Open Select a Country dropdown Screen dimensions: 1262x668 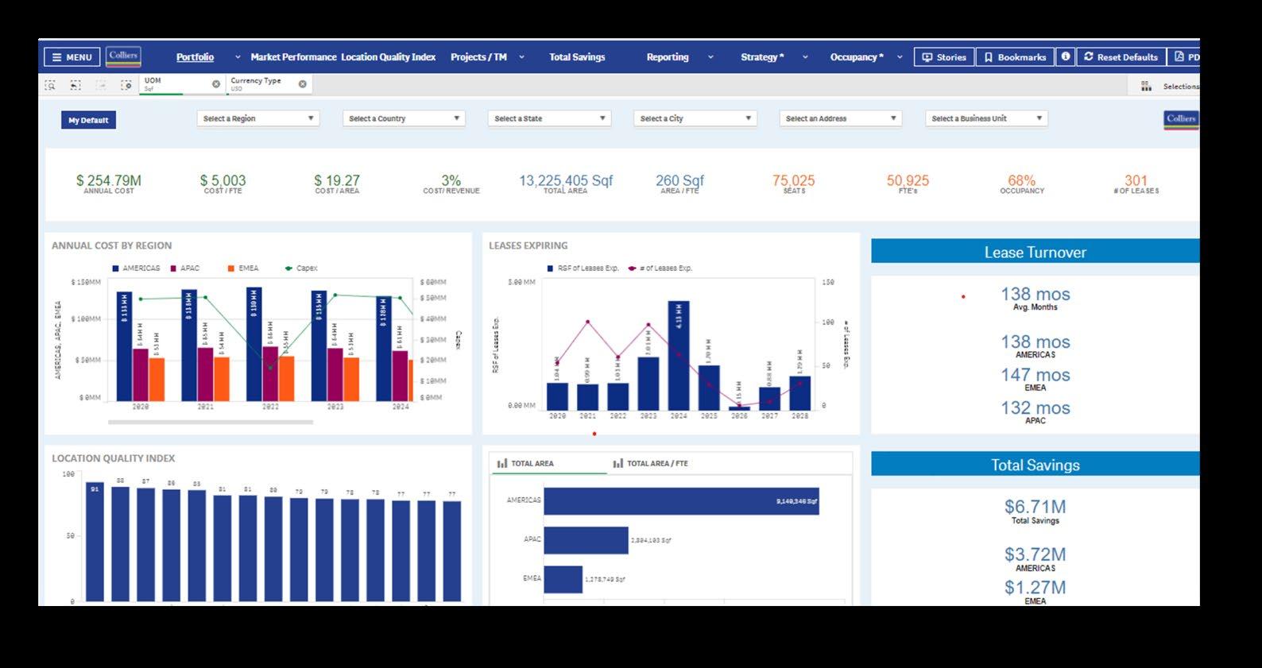404,118
